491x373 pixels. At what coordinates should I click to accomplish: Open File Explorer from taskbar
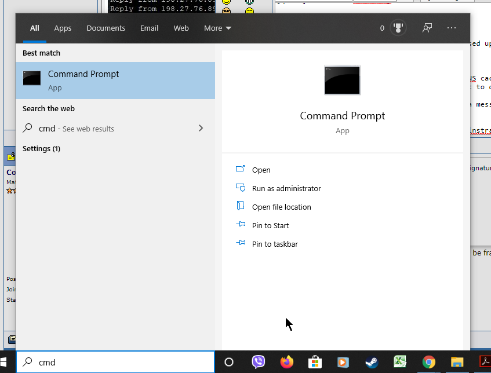pyautogui.click(x=457, y=363)
